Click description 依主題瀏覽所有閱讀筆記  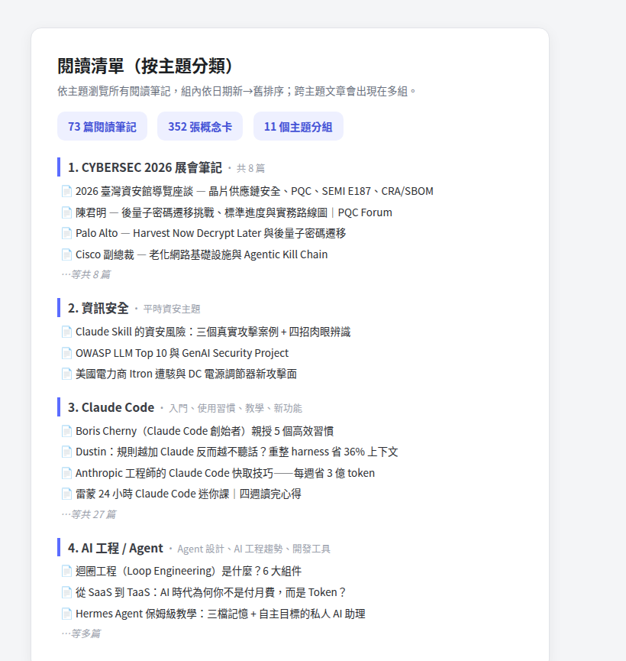[x=237, y=91]
